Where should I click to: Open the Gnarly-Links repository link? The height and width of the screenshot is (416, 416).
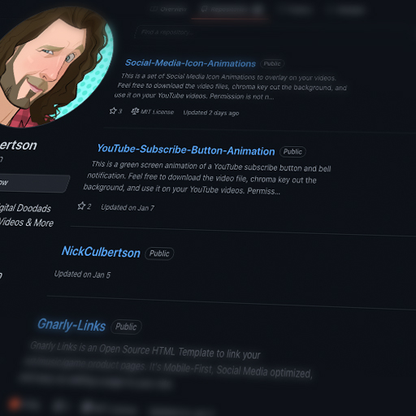(71, 325)
